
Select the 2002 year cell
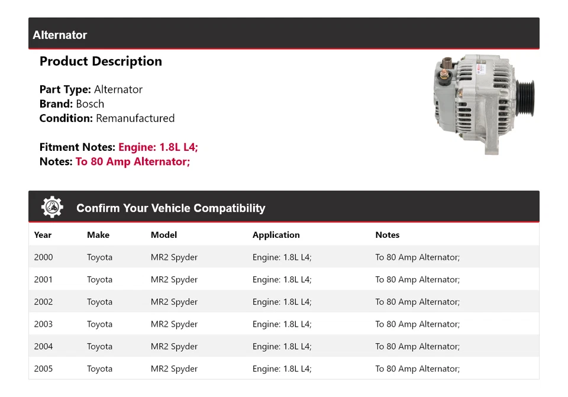coord(43,302)
